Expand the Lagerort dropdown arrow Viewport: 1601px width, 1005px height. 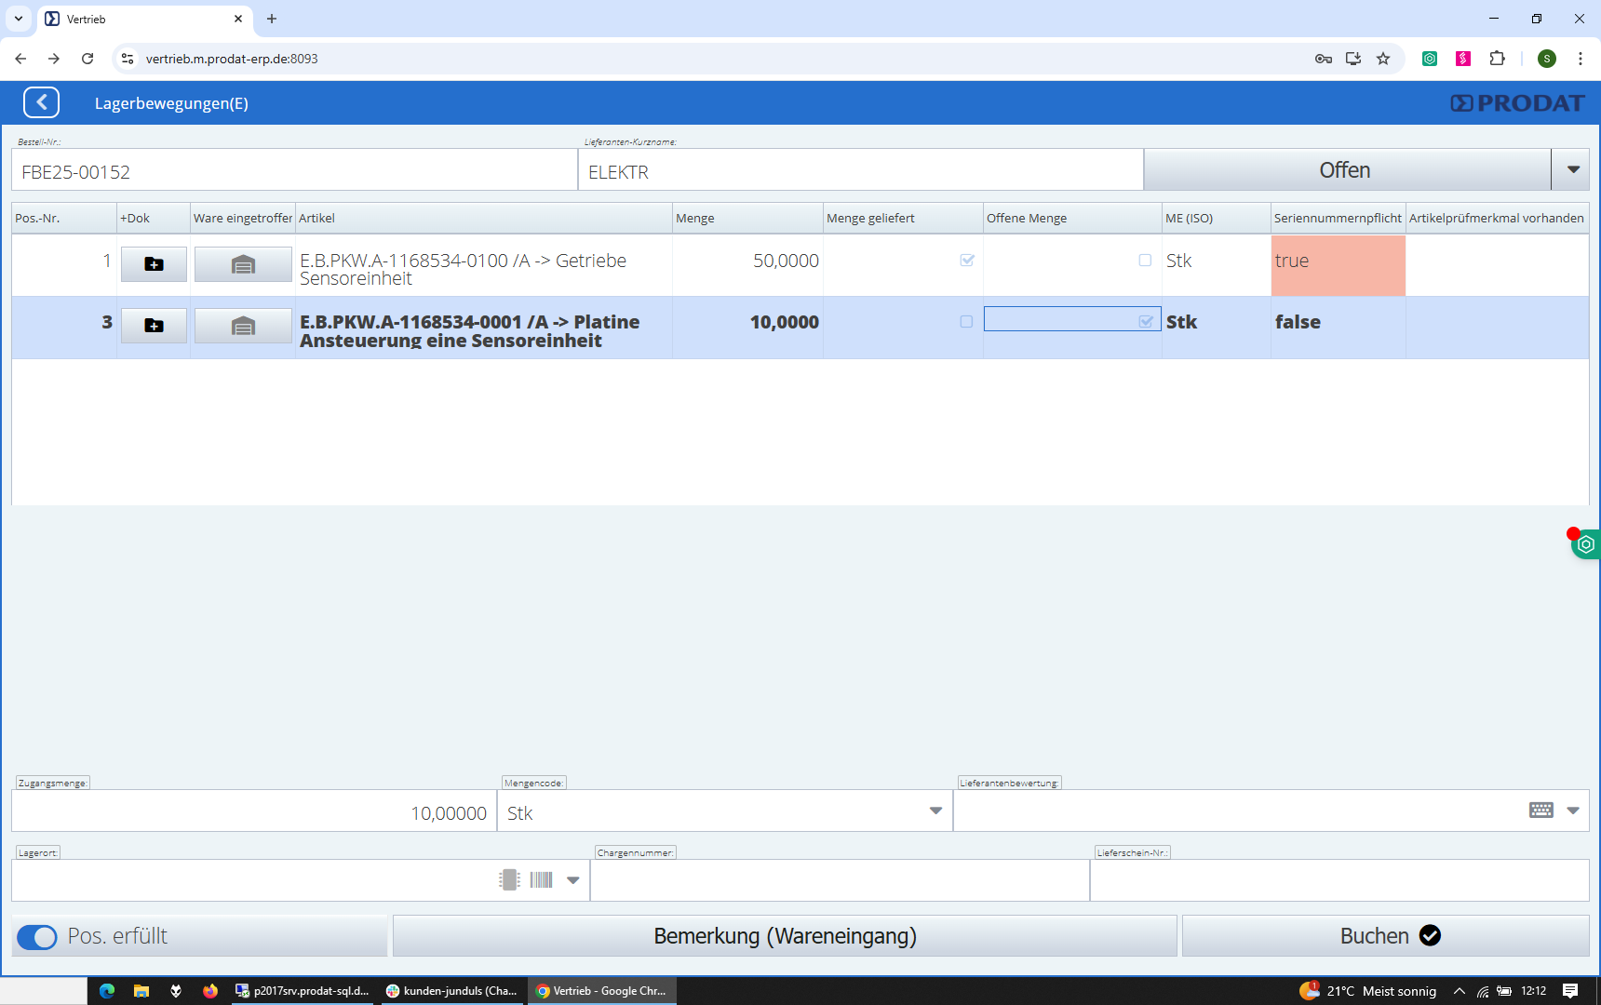[x=573, y=880]
